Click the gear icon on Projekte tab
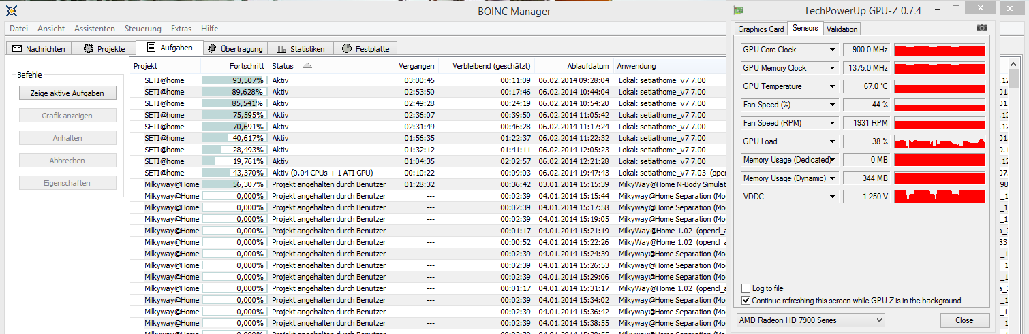This screenshot has height=334, width=1029. click(x=88, y=49)
